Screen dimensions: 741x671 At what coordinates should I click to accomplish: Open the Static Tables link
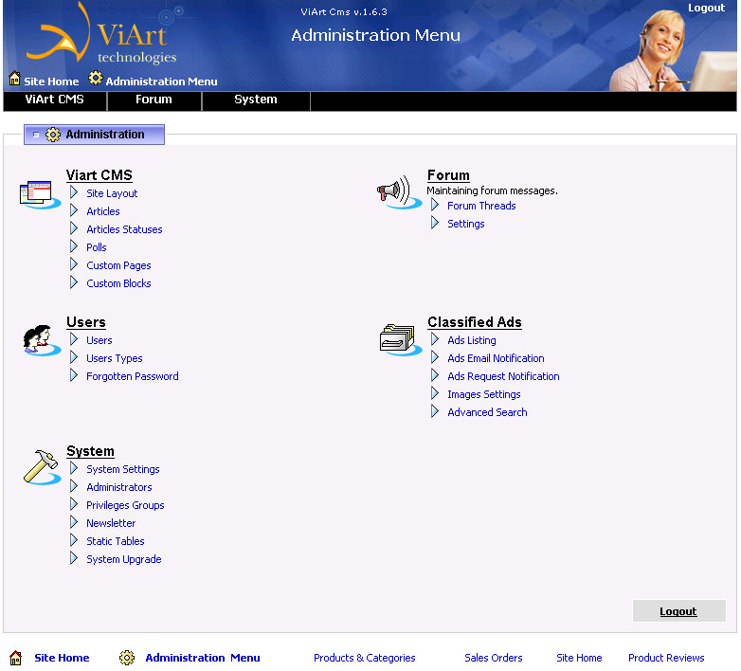pyautogui.click(x=116, y=541)
